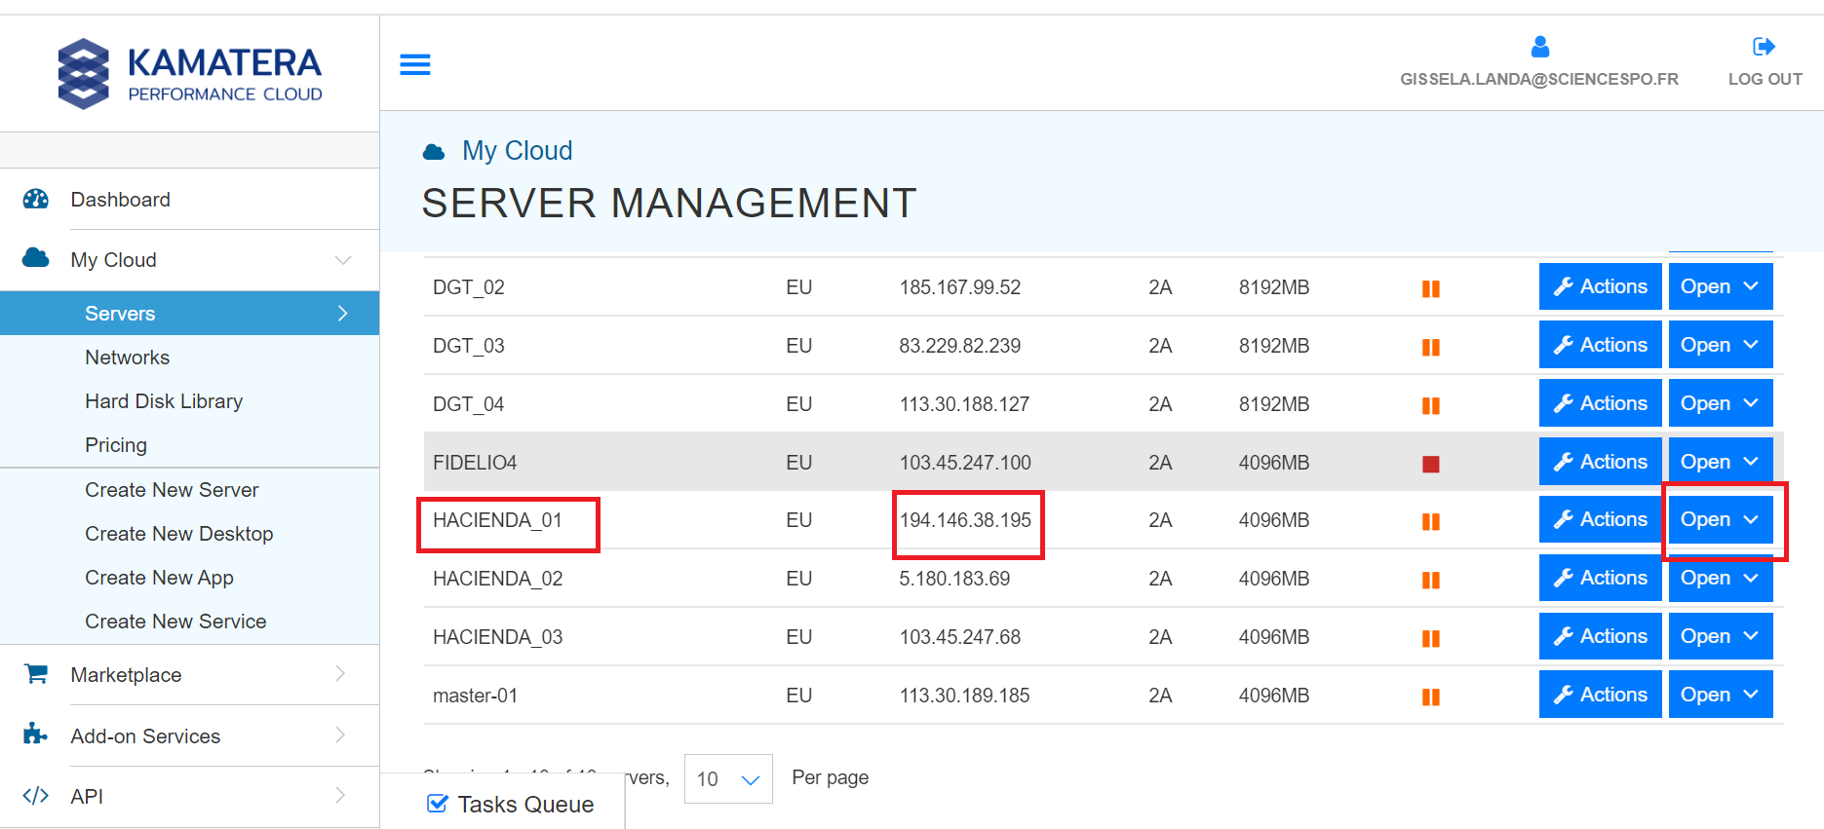The image size is (1824, 829).
Task: Open the dropdown for HACIENDA_01 Open button
Action: pos(1721,519)
